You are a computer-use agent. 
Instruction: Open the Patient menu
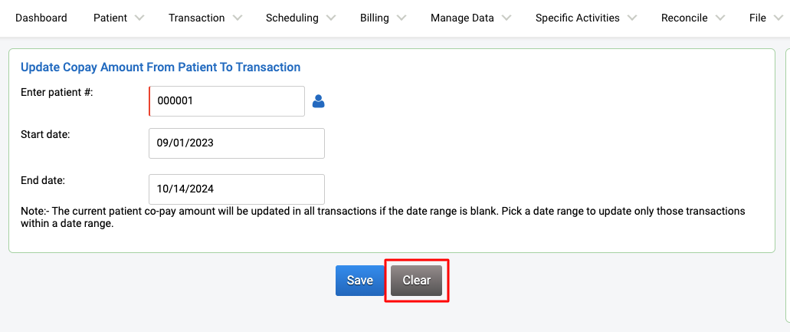click(x=110, y=18)
